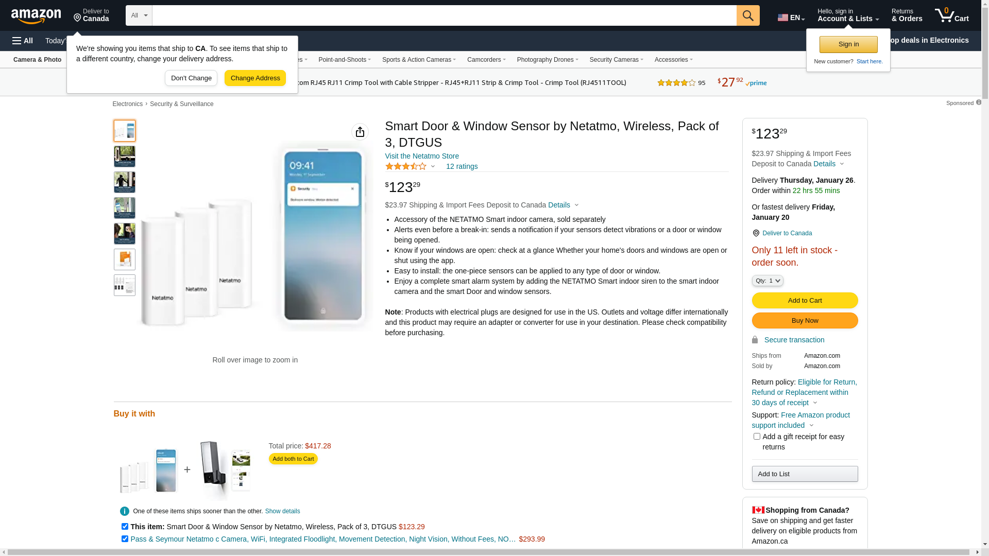Screen dimensions: 989x556
Task: Click the share icon on product image
Action: 360,132
